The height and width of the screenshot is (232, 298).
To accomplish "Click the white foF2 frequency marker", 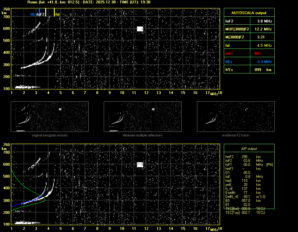I will 46,12.
